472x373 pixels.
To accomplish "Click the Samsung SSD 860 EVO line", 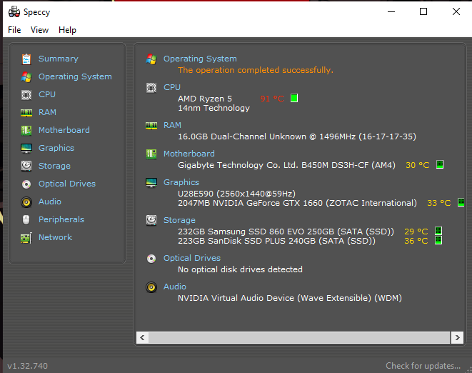I will pyautogui.click(x=286, y=232).
